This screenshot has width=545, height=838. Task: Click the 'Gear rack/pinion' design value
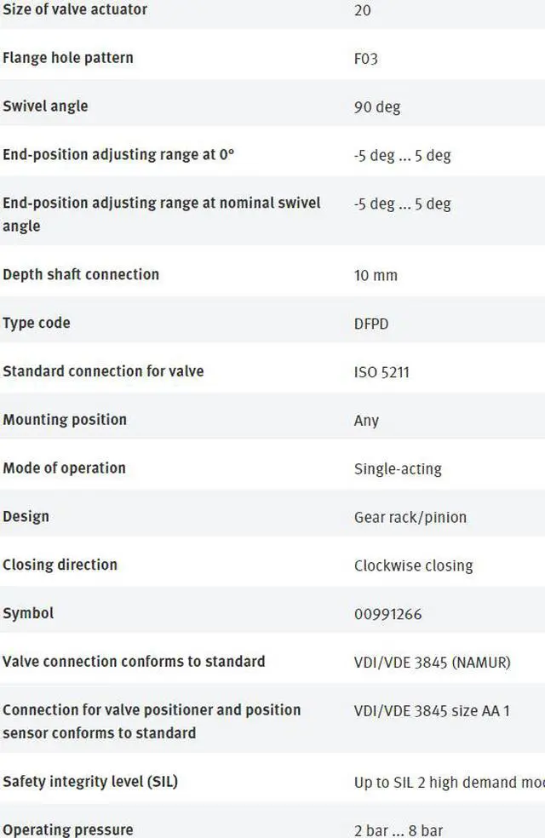coord(410,517)
